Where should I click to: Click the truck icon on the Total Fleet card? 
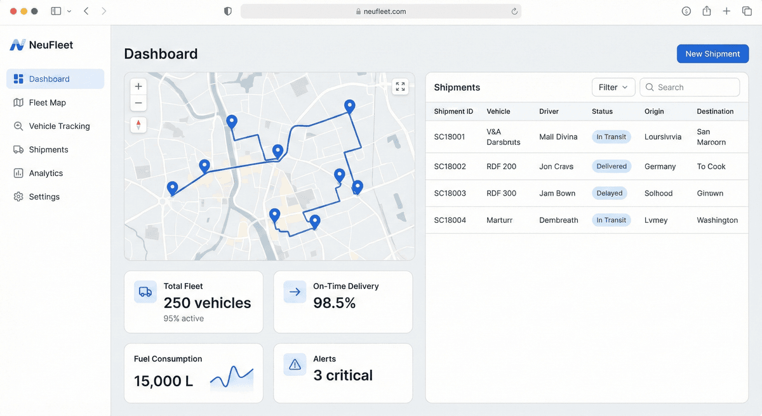pos(145,292)
